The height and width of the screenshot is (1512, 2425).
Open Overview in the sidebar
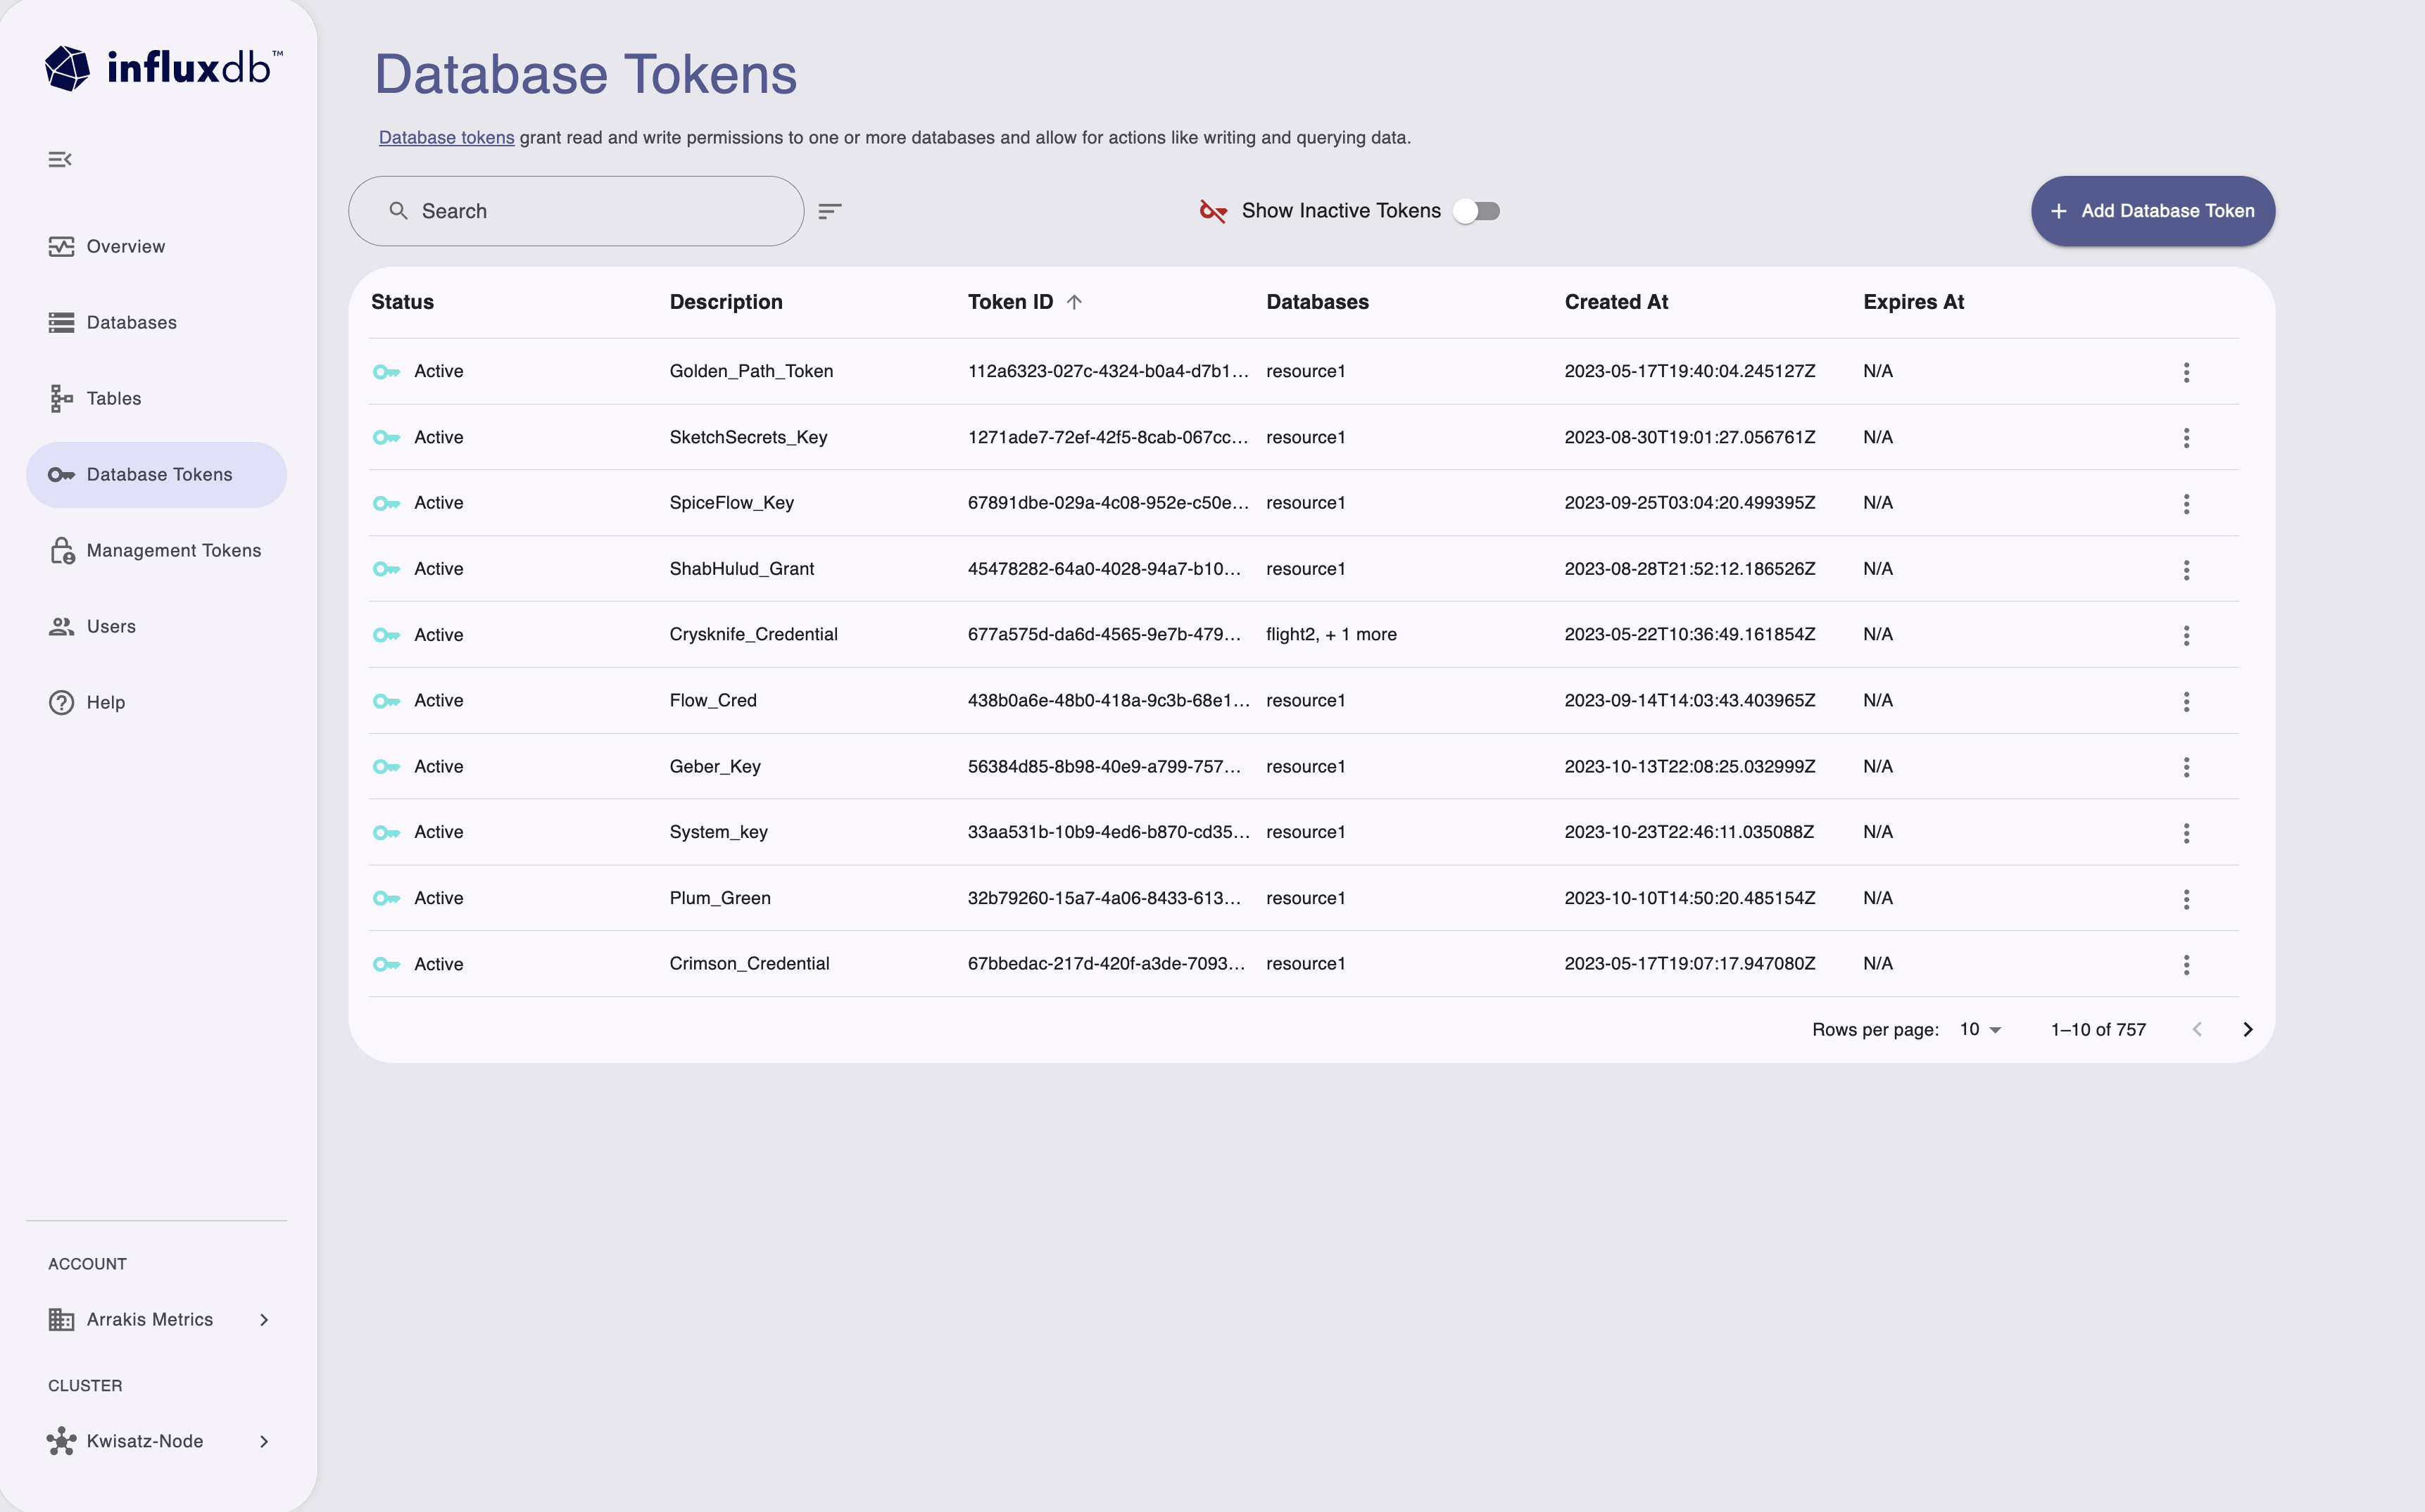(156, 246)
